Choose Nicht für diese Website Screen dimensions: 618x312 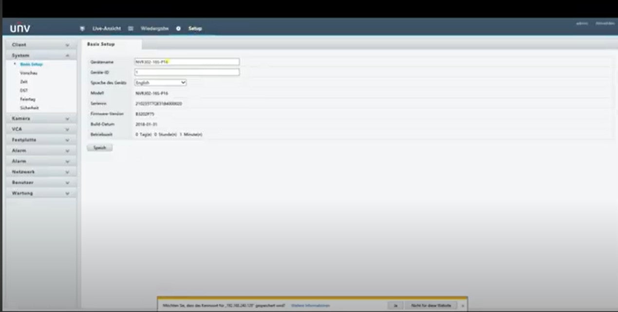(x=431, y=306)
